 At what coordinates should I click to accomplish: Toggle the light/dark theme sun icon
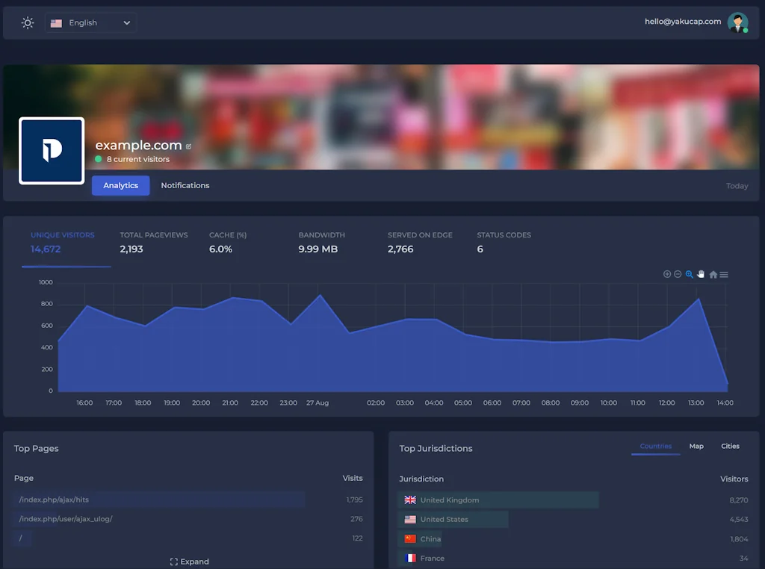pos(28,22)
